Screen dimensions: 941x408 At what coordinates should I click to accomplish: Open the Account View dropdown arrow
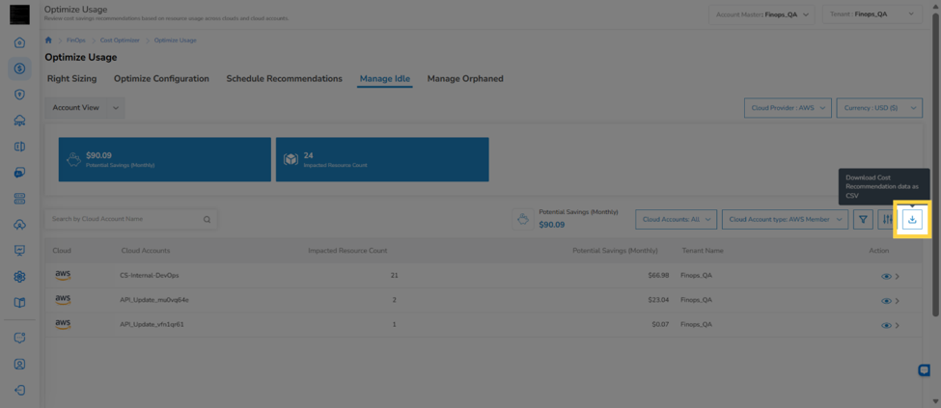116,107
